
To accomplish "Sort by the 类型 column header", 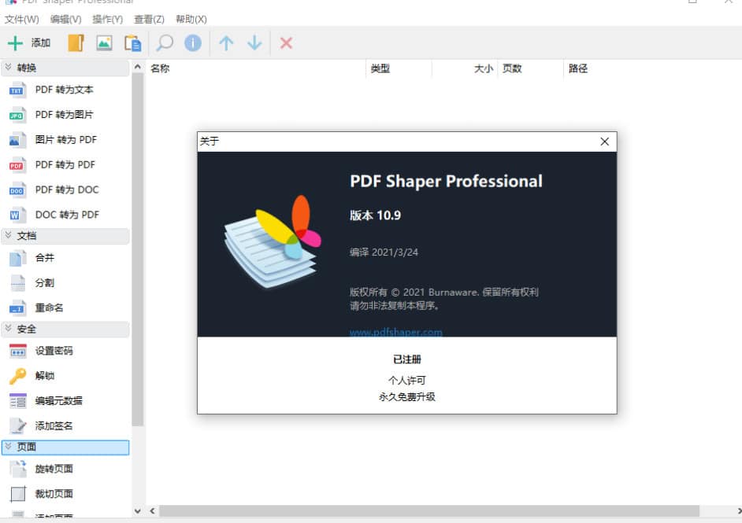I will point(399,68).
